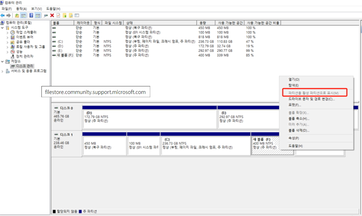Toggle the show/hide action pane toolbar button
The height and width of the screenshot is (216, 362).
tap(38, 15)
